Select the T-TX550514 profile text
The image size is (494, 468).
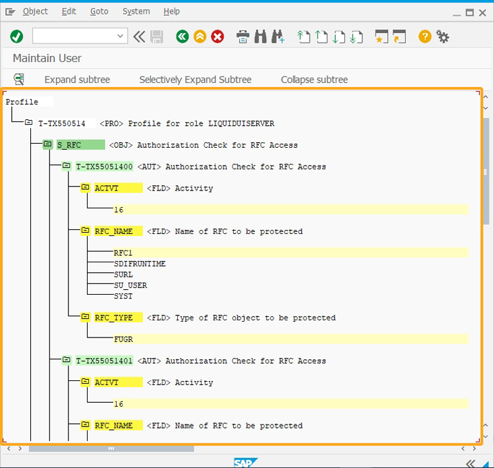click(62, 123)
